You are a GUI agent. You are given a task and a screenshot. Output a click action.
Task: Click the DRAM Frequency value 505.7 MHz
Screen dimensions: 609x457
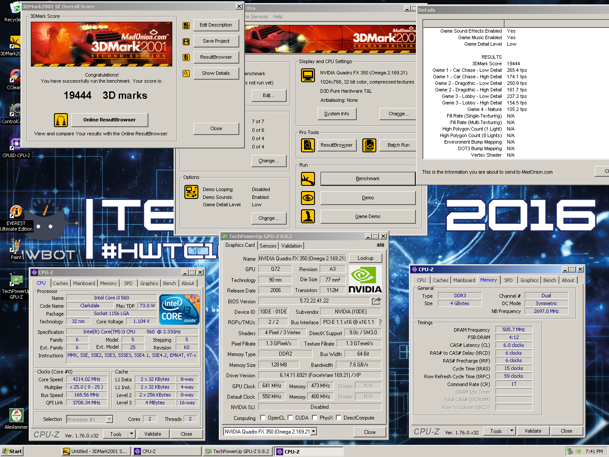click(514, 329)
